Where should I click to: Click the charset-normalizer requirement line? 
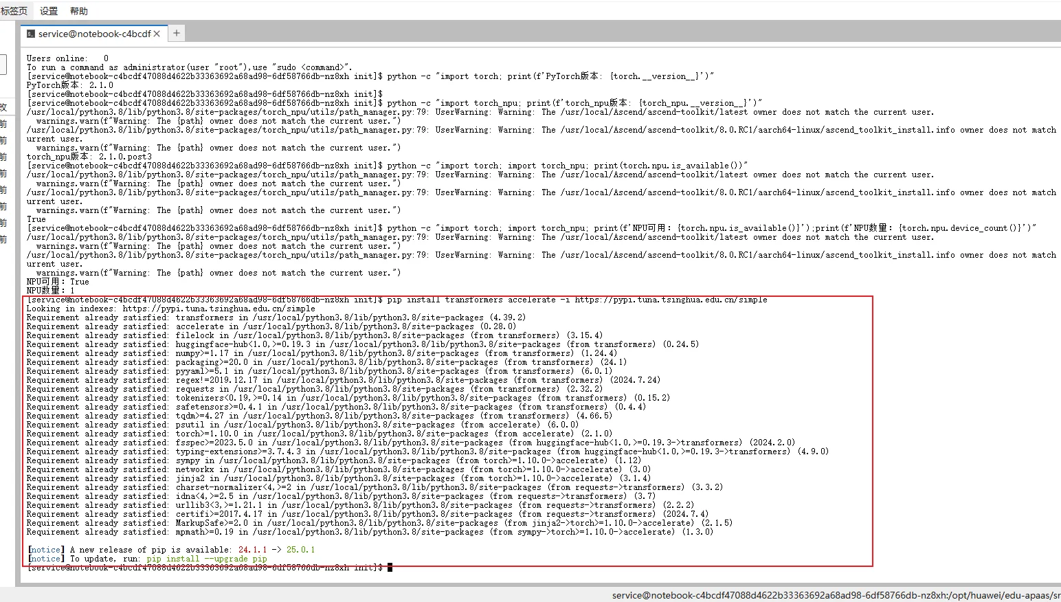(375, 487)
